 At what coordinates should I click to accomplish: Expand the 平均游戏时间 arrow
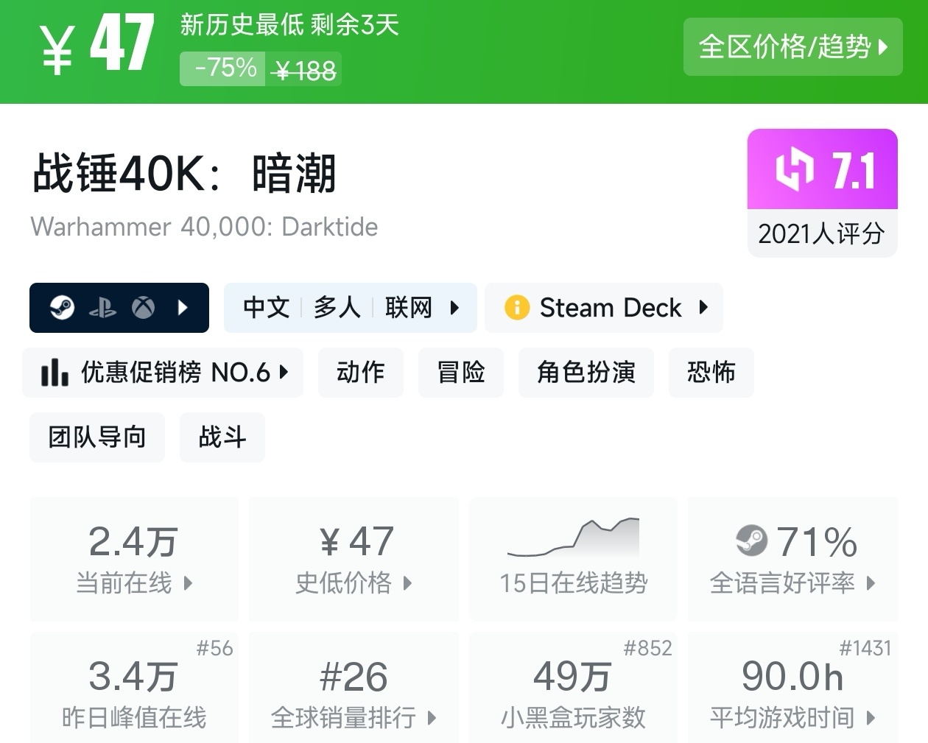pyautogui.click(x=871, y=718)
